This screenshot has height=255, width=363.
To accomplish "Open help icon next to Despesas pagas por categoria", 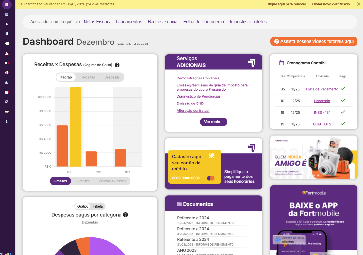I will point(125,215).
